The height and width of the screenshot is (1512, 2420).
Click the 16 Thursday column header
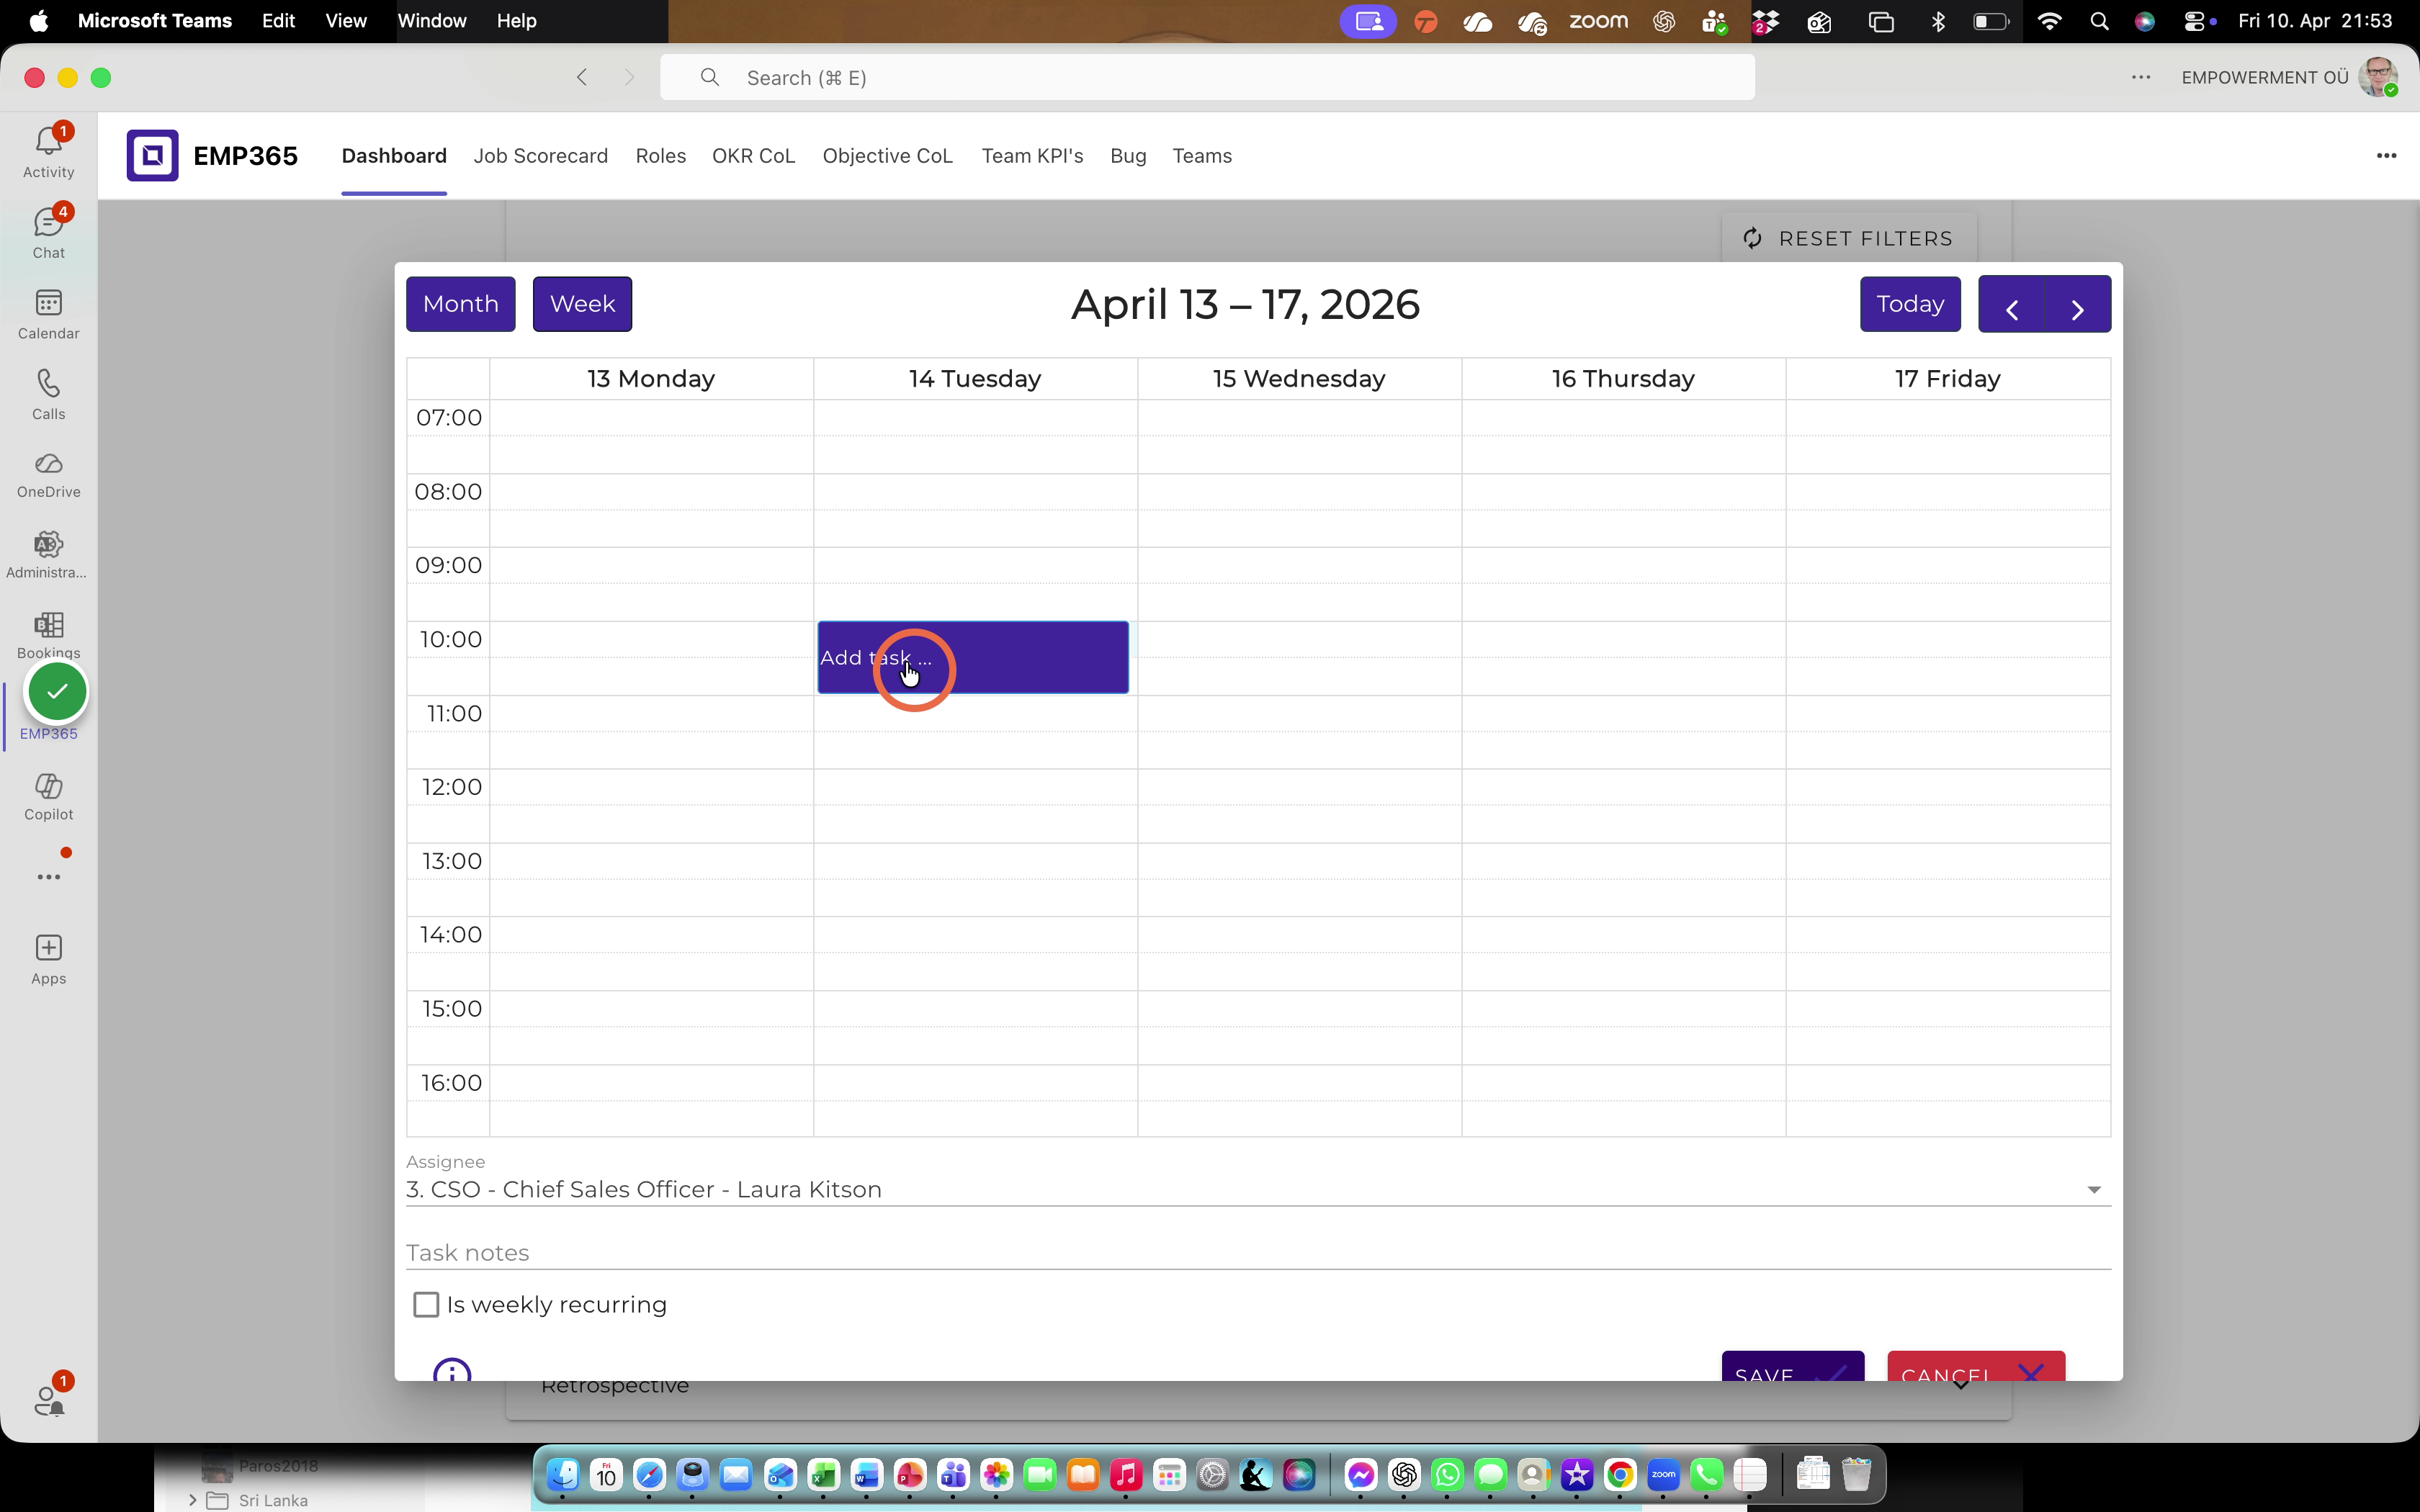[1623, 379]
